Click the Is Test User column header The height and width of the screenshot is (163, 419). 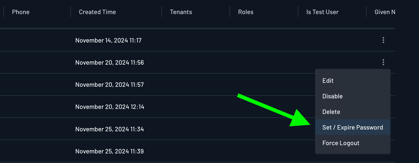[x=322, y=12]
